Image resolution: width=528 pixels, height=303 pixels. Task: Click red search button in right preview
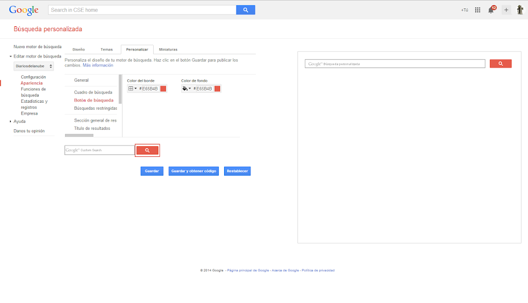point(500,63)
